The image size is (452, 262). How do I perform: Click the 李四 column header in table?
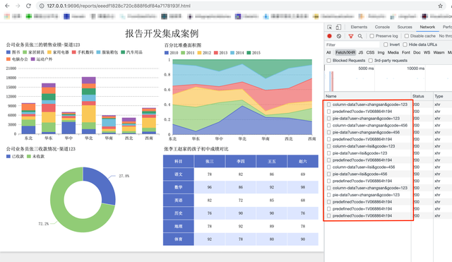pos(241,162)
